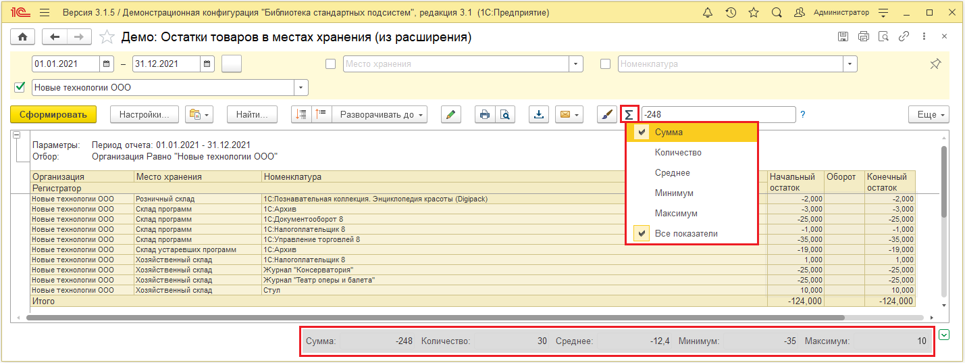Open the Еще dropdown menu
This screenshot has height=363, width=965.
pyautogui.click(x=929, y=114)
